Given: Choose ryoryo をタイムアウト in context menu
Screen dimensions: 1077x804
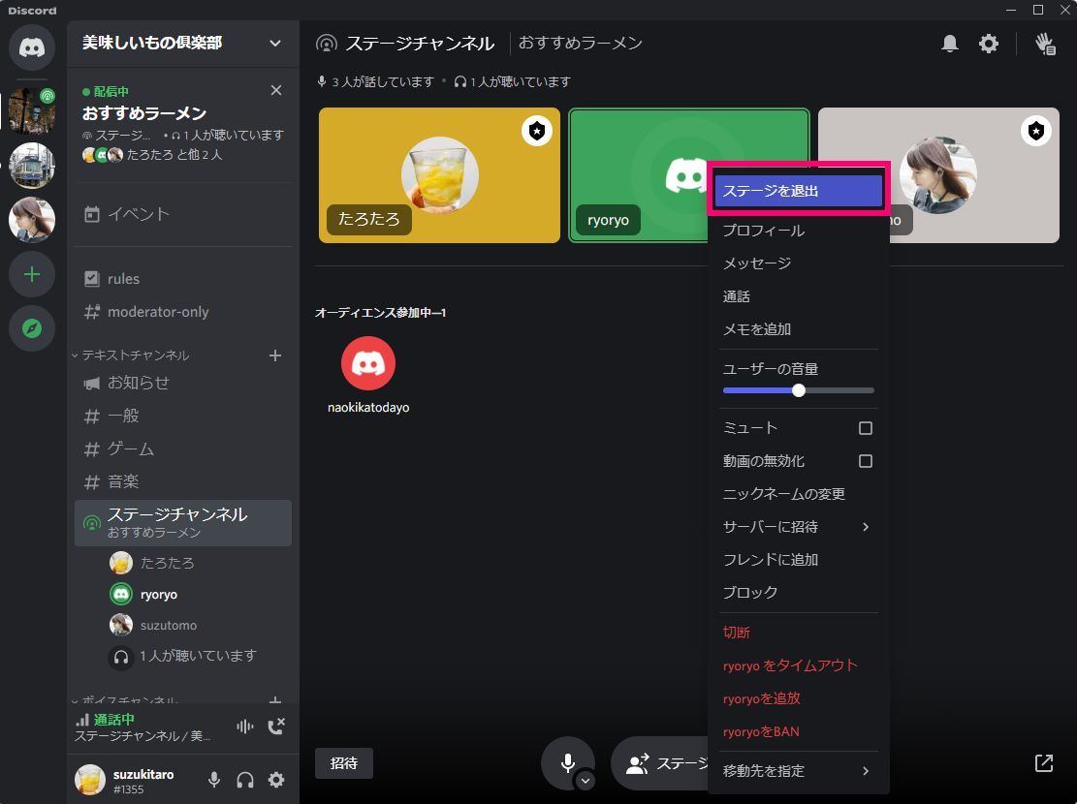Looking at the screenshot, I should (x=798, y=665).
